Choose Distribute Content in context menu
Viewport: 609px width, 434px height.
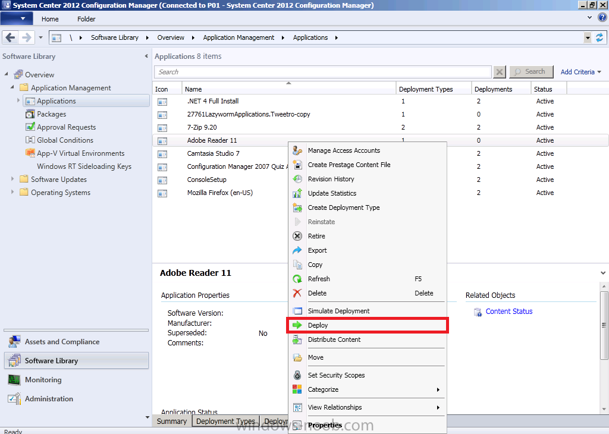(368, 339)
